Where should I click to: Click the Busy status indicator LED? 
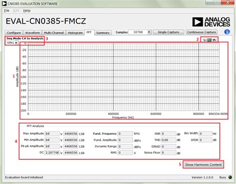click(230, 177)
